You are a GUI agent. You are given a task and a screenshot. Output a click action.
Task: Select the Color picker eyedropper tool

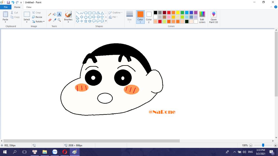54,20
